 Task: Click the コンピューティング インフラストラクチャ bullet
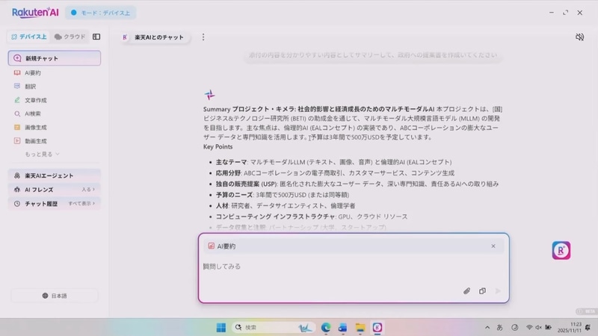tap(312, 217)
